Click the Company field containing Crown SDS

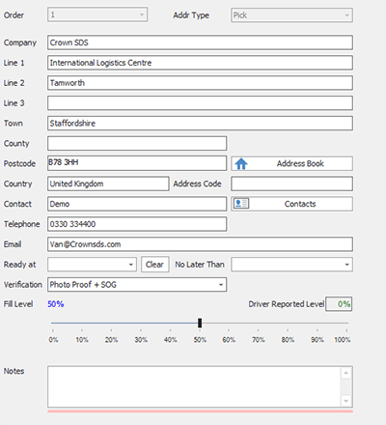(200, 42)
